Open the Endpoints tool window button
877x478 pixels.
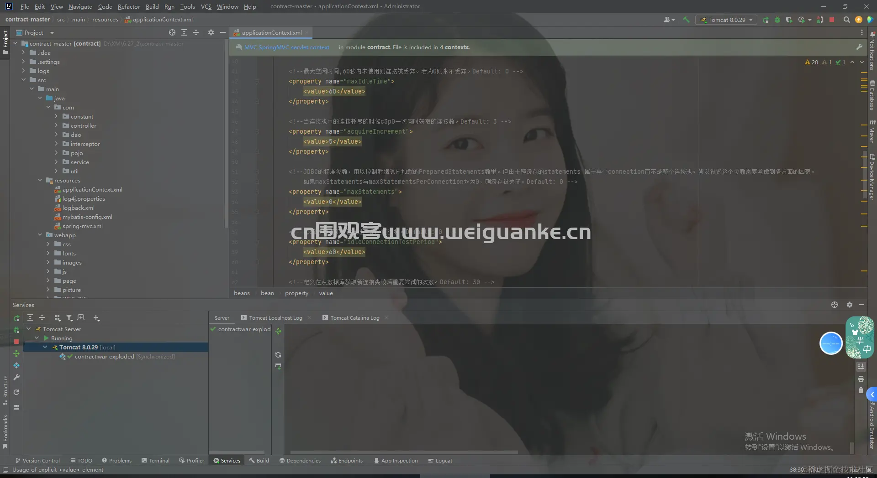coord(346,461)
